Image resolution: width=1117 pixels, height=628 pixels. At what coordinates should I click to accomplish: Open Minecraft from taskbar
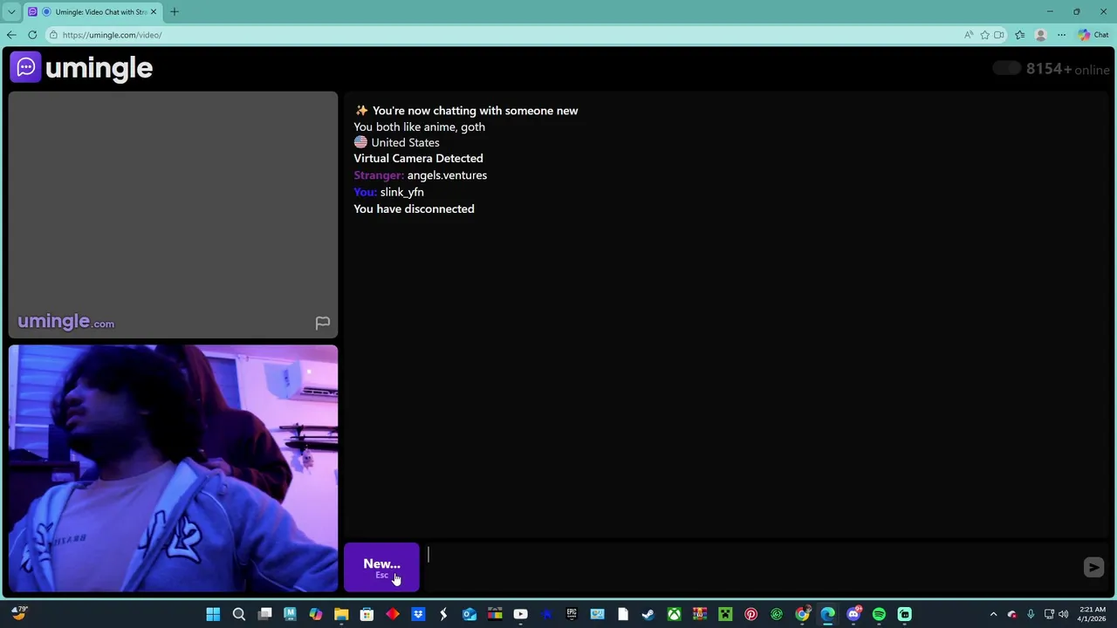(725, 614)
